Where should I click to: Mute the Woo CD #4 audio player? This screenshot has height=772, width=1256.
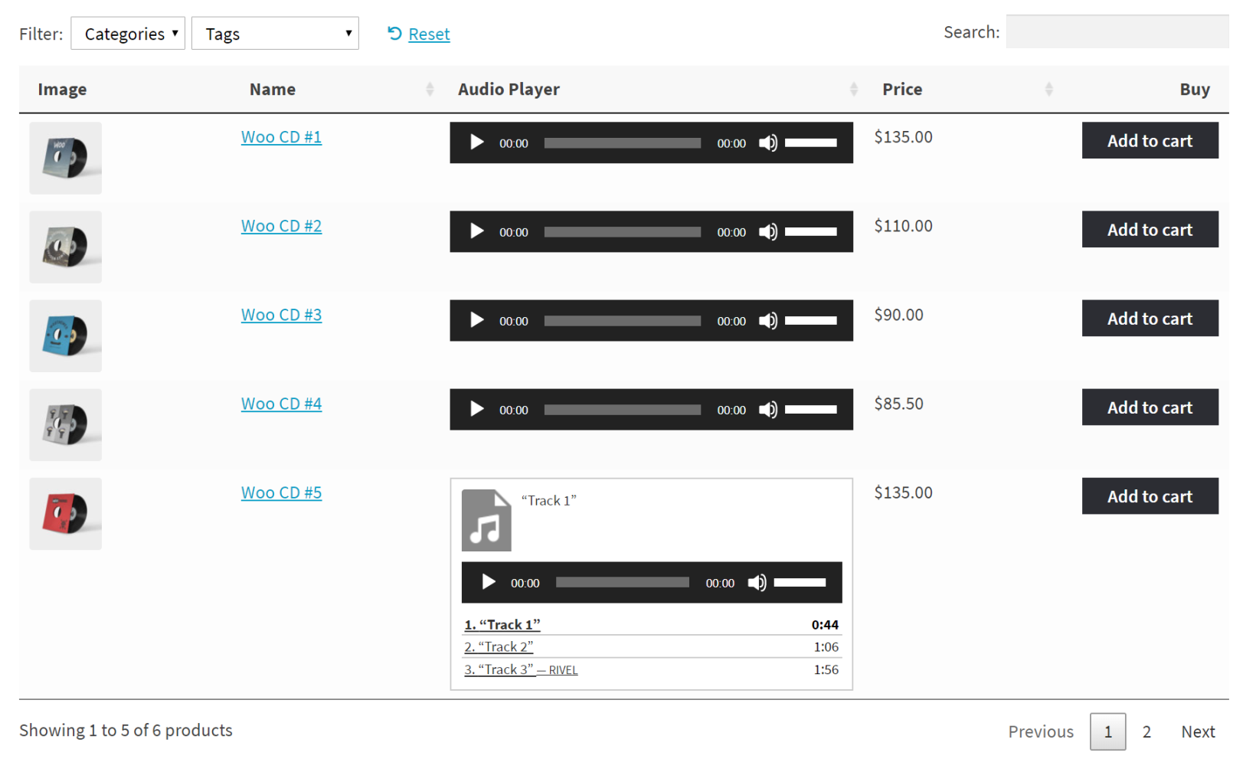tap(768, 409)
